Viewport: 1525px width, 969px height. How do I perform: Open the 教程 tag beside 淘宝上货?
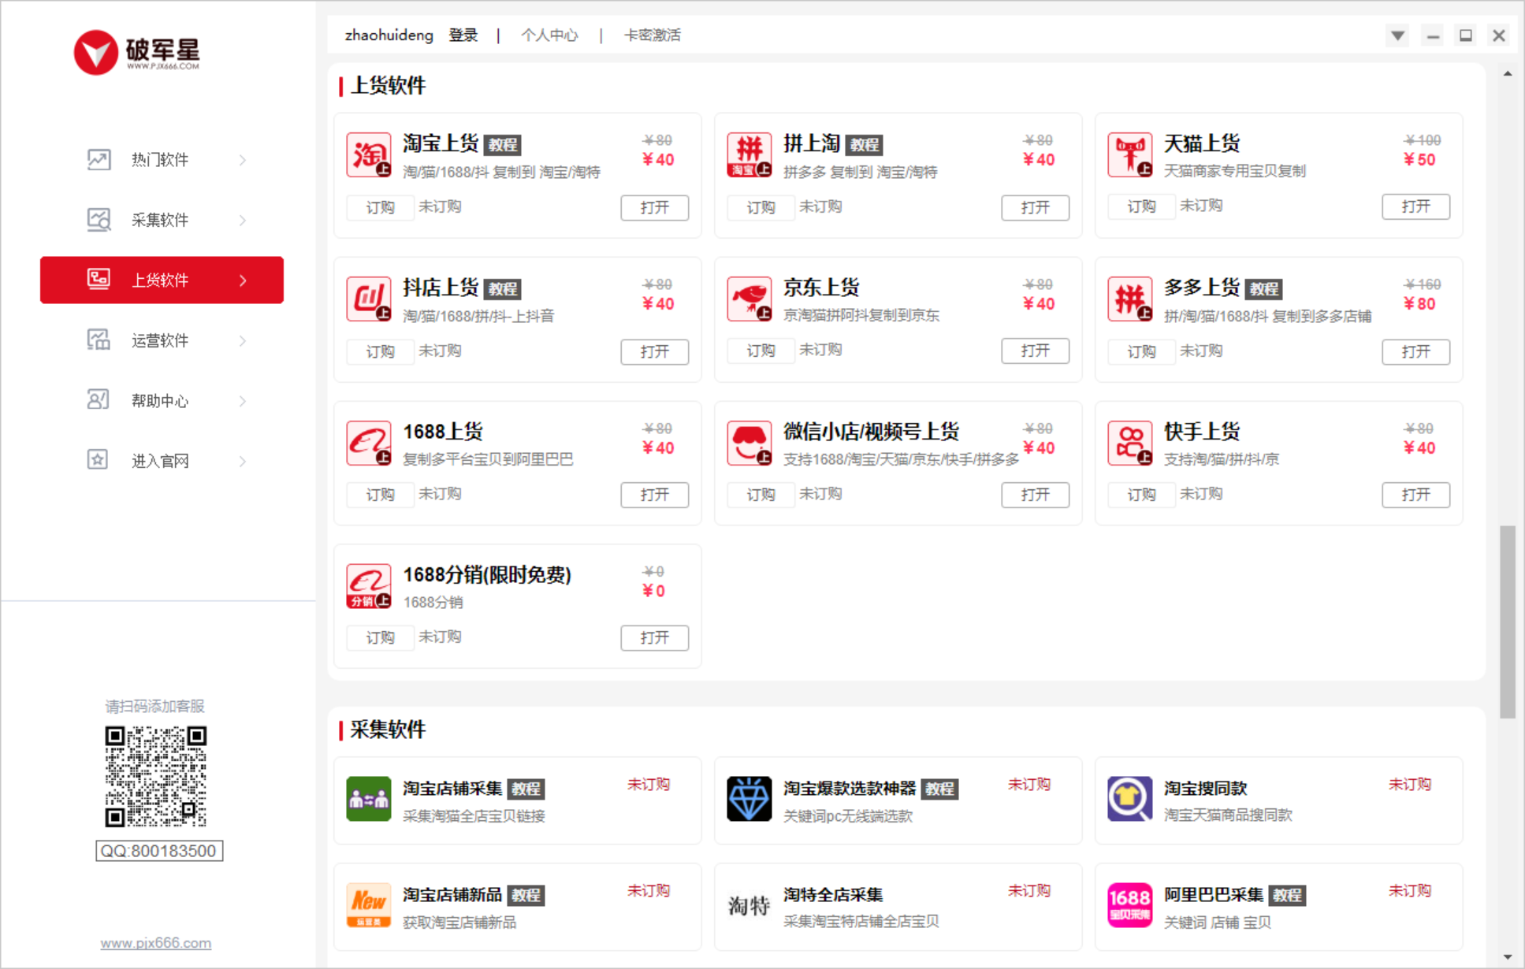tap(503, 145)
